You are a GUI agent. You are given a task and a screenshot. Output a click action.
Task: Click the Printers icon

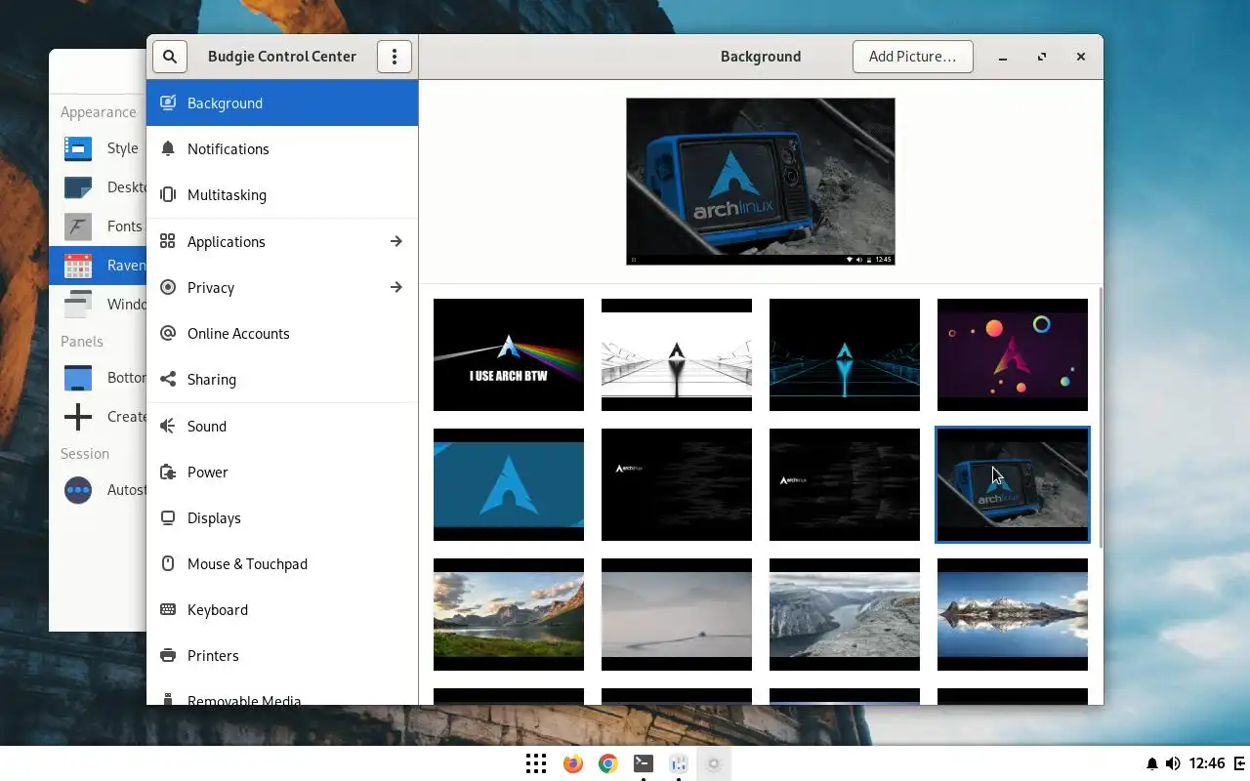click(x=168, y=655)
